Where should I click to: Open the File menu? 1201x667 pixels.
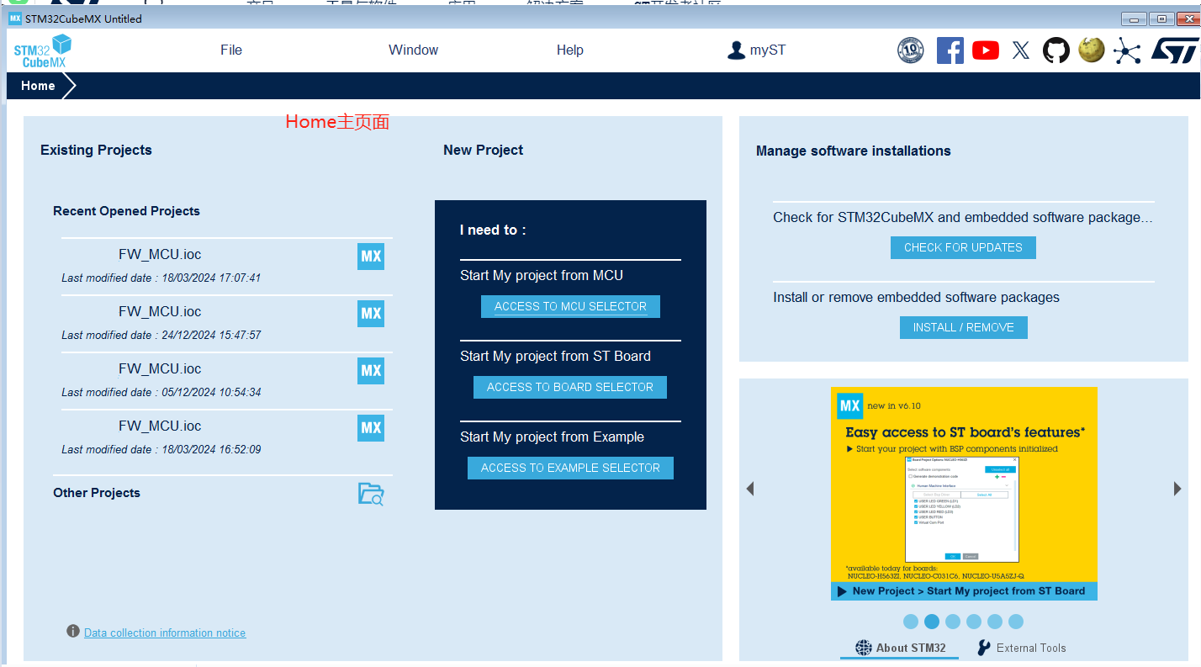tap(231, 50)
